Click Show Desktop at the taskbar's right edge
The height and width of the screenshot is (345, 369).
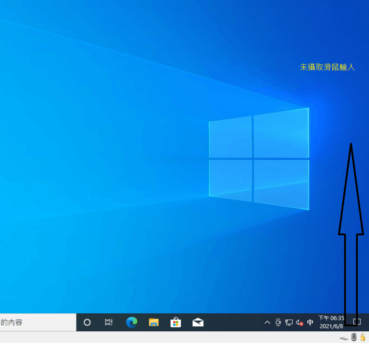coord(368,322)
